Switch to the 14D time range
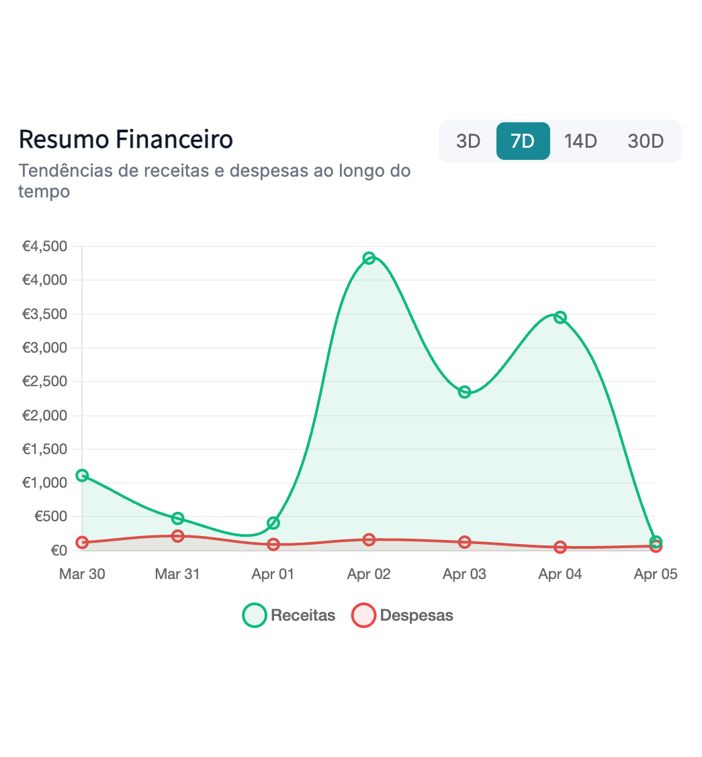702x757 pixels. point(580,141)
